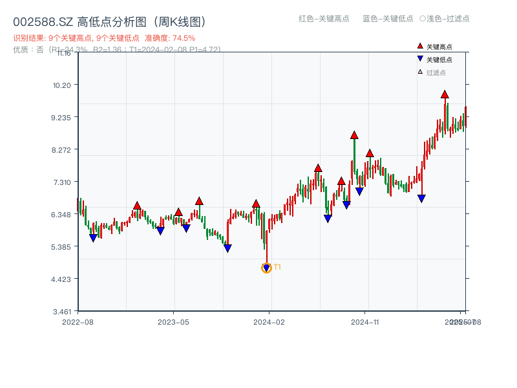Click the blue 关键低点 legend triangle

click(x=420, y=59)
